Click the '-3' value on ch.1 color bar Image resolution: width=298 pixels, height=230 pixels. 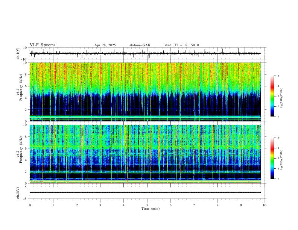(277, 76)
